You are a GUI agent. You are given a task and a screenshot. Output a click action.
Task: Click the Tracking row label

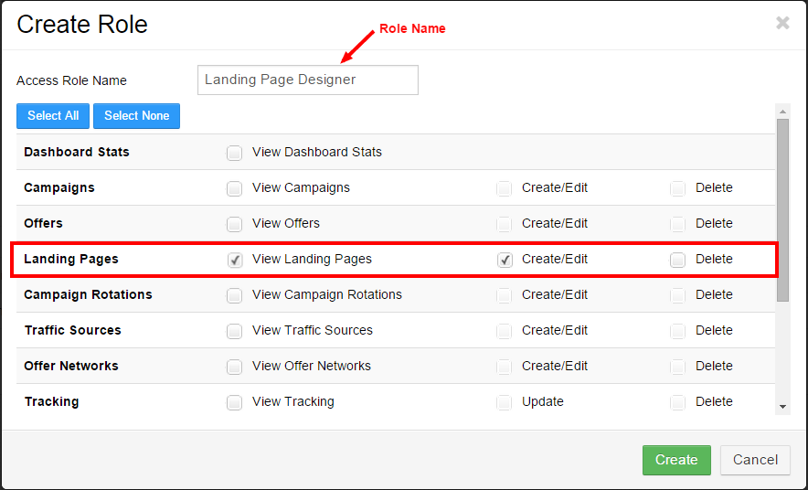pyautogui.click(x=51, y=401)
